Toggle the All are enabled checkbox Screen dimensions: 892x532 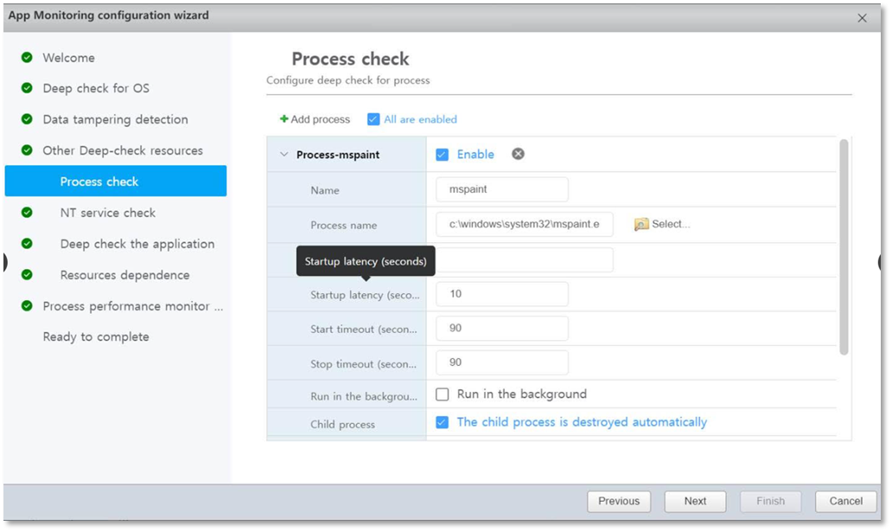(373, 119)
